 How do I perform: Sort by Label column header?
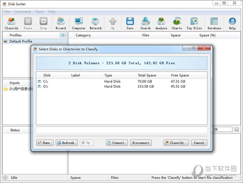(87, 75)
